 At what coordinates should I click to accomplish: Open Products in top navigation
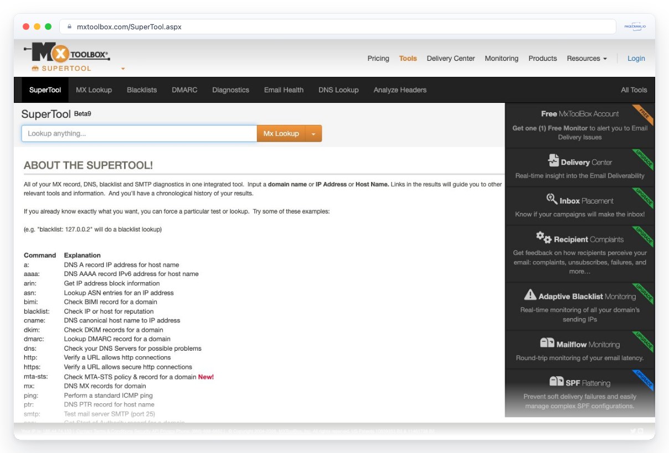point(543,58)
